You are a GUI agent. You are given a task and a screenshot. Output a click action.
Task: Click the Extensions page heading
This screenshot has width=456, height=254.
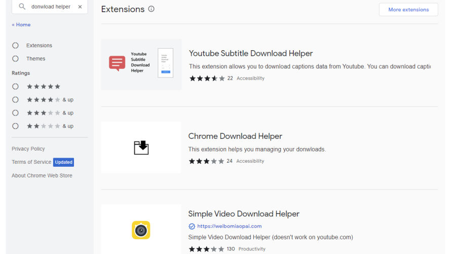(x=123, y=9)
